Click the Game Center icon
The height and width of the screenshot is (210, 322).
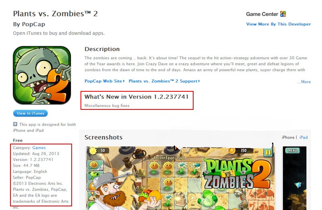click(283, 14)
